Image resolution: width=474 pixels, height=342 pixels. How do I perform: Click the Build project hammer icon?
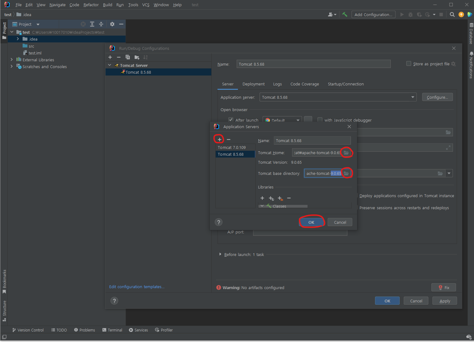point(345,15)
